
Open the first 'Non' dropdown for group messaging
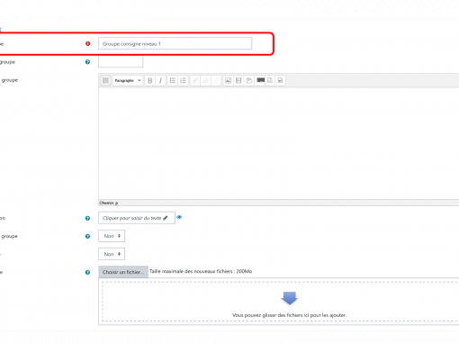point(112,236)
